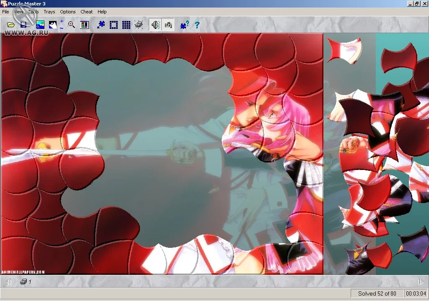This screenshot has width=429, height=301.
Task: Open a puzzle with the folder icon
Action: (11, 25)
